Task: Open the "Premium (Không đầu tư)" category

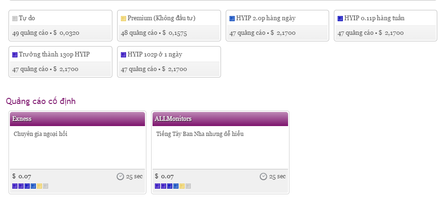Action: point(161,18)
